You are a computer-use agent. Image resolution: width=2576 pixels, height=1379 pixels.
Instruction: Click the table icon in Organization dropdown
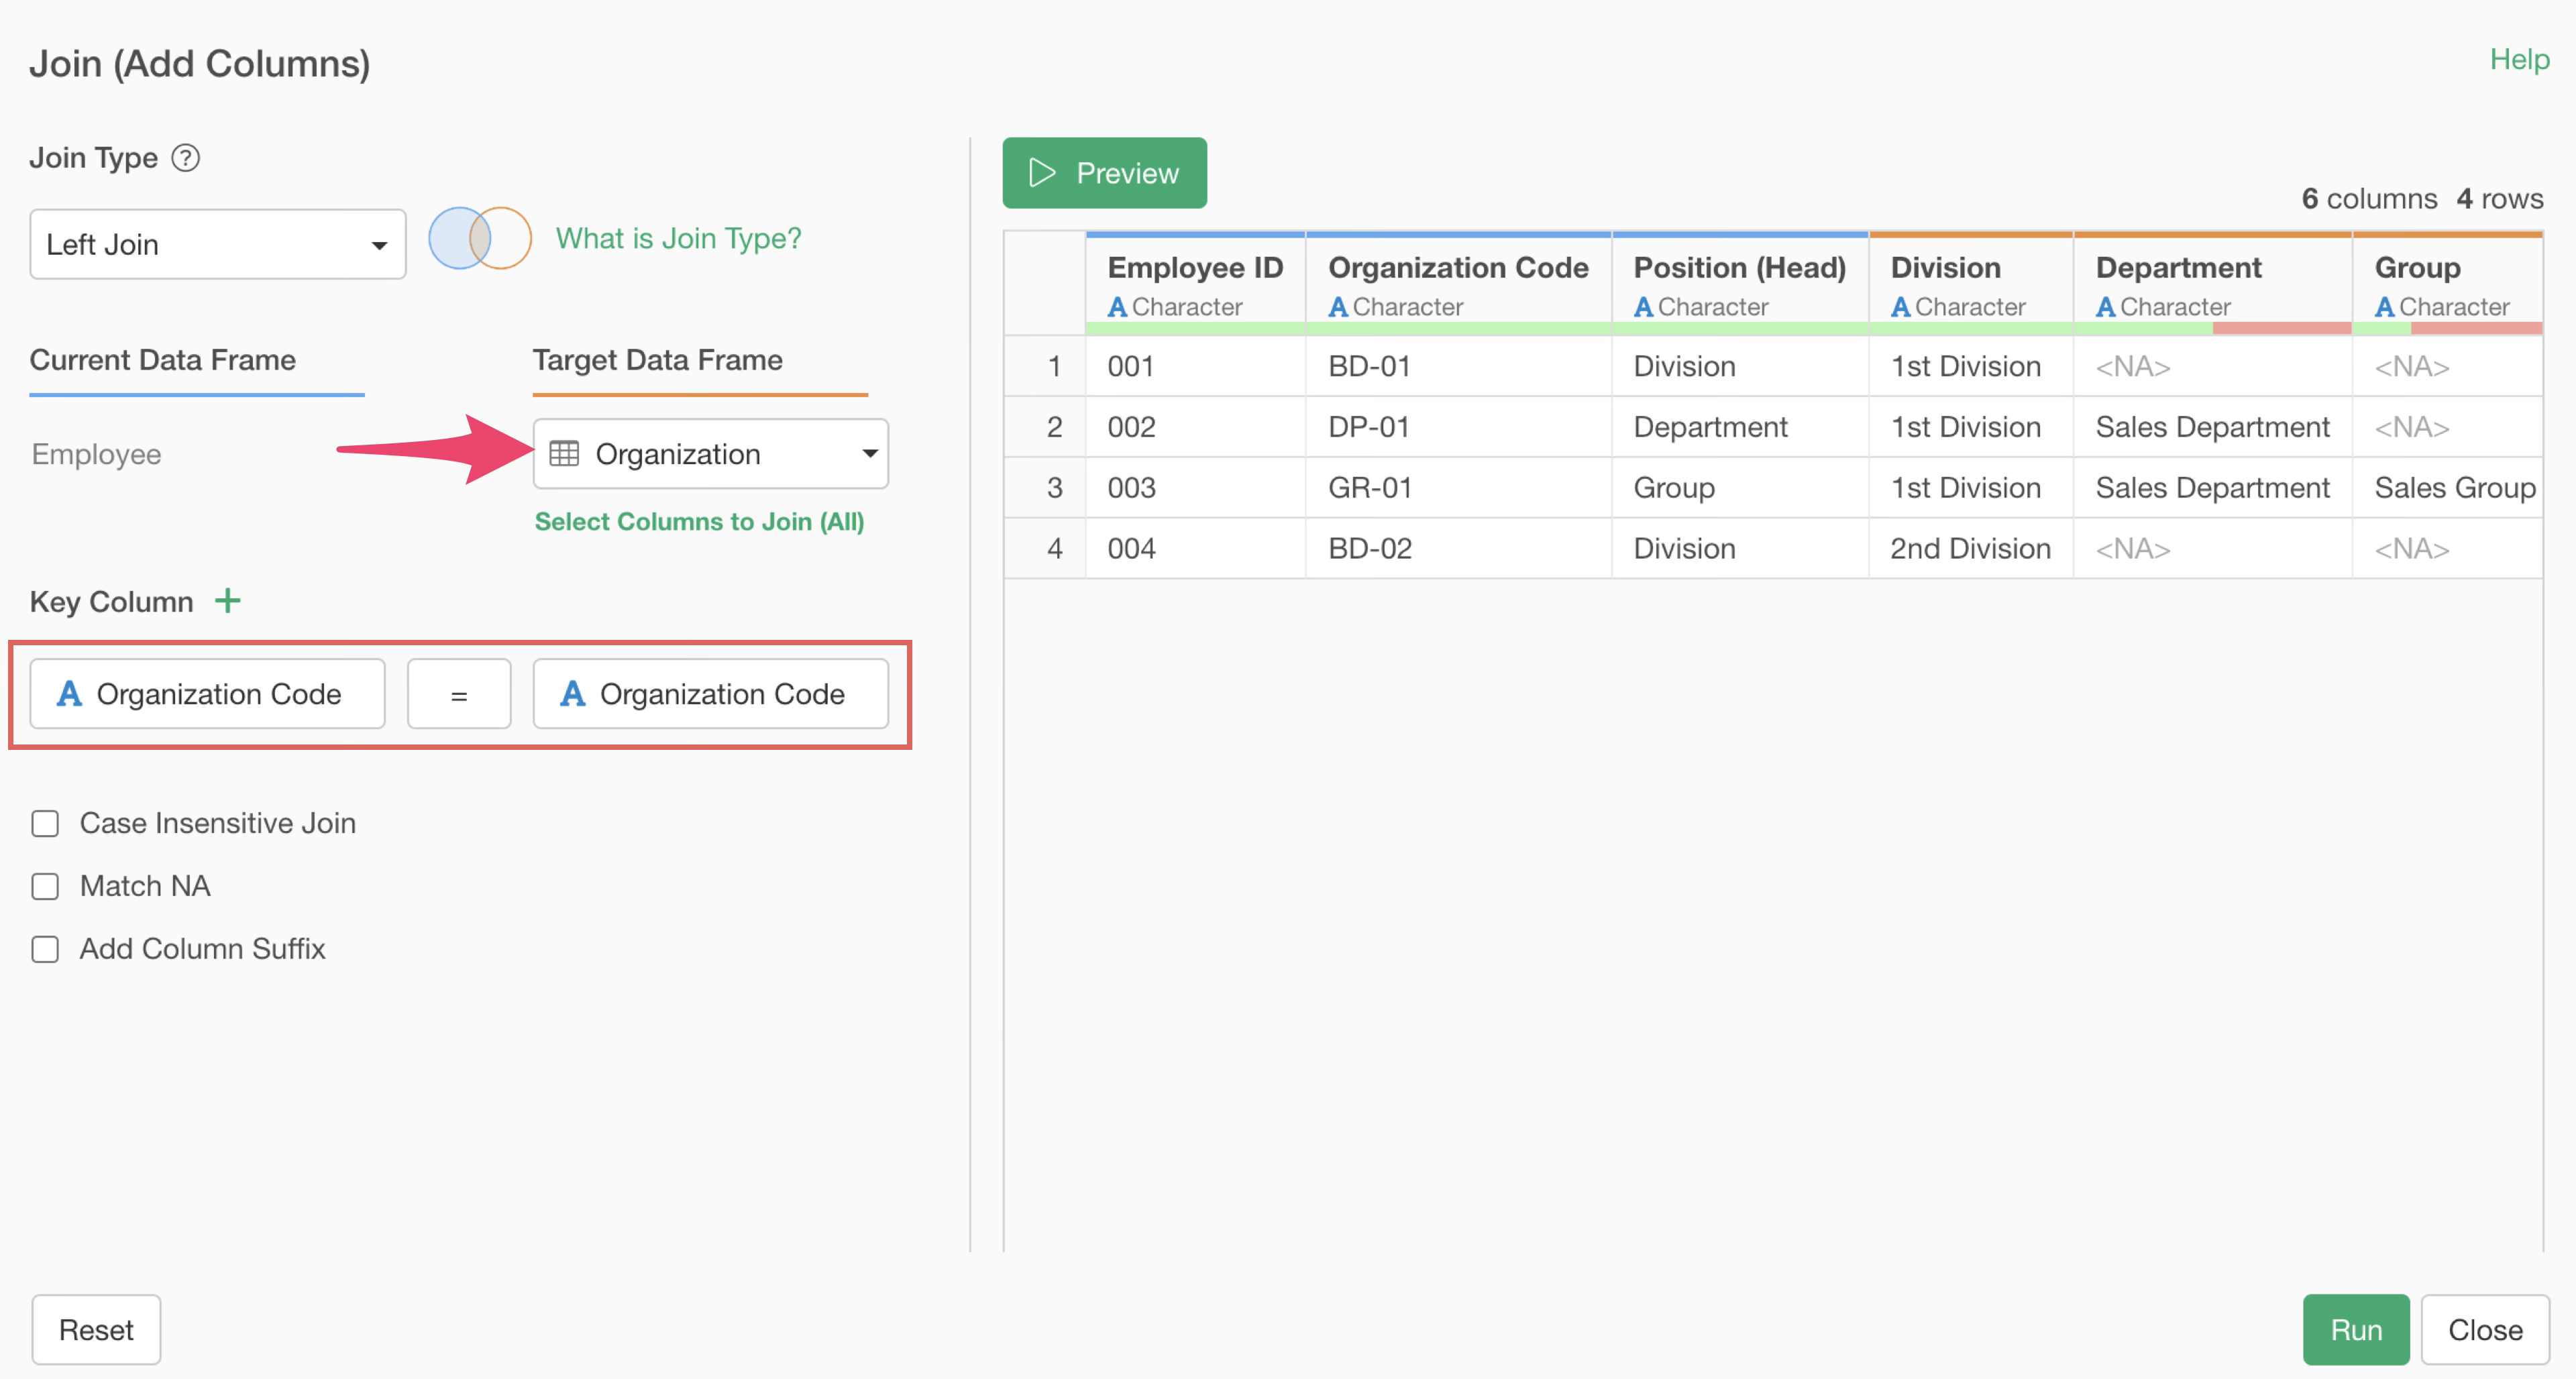point(564,454)
